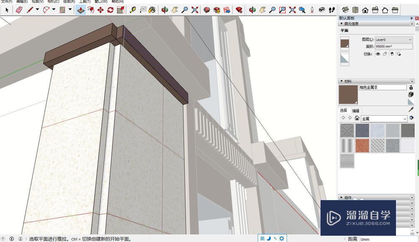This screenshot has width=419, height=242.
Task: Select the Tape Measure tool
Action: pos(133,10)
